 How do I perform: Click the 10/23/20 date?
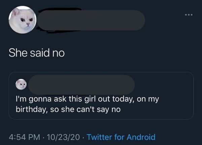[63, 137]
